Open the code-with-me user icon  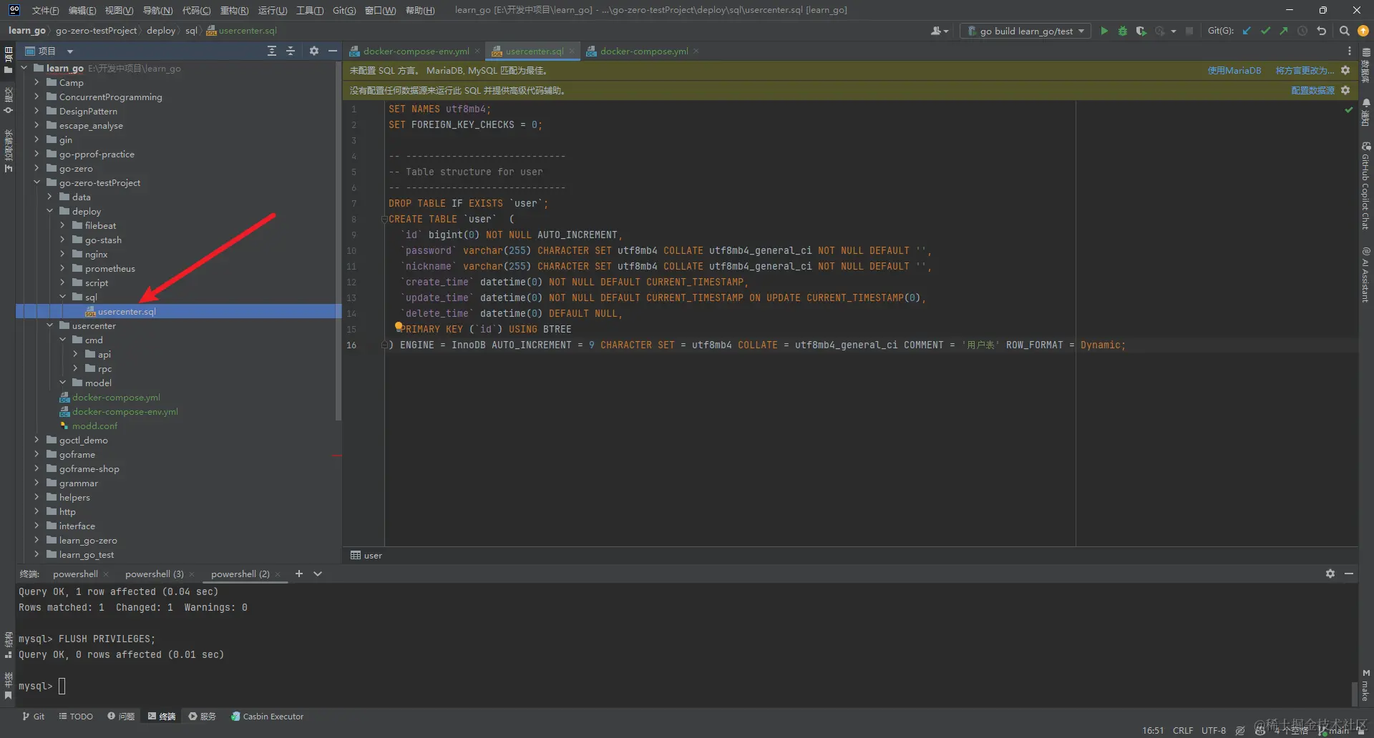point(939,31)
